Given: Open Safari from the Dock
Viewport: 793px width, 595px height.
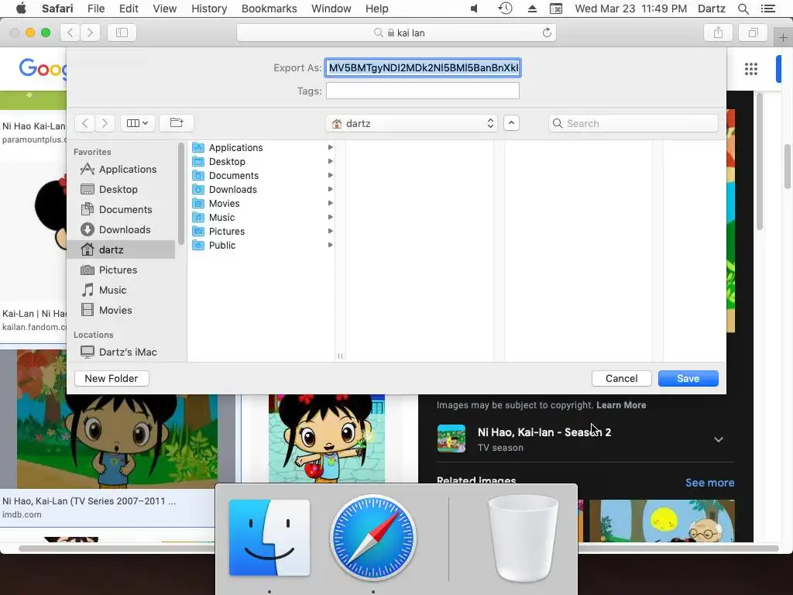Looking at the screenshot, I should pyautogui.click(x=373, y=538).
